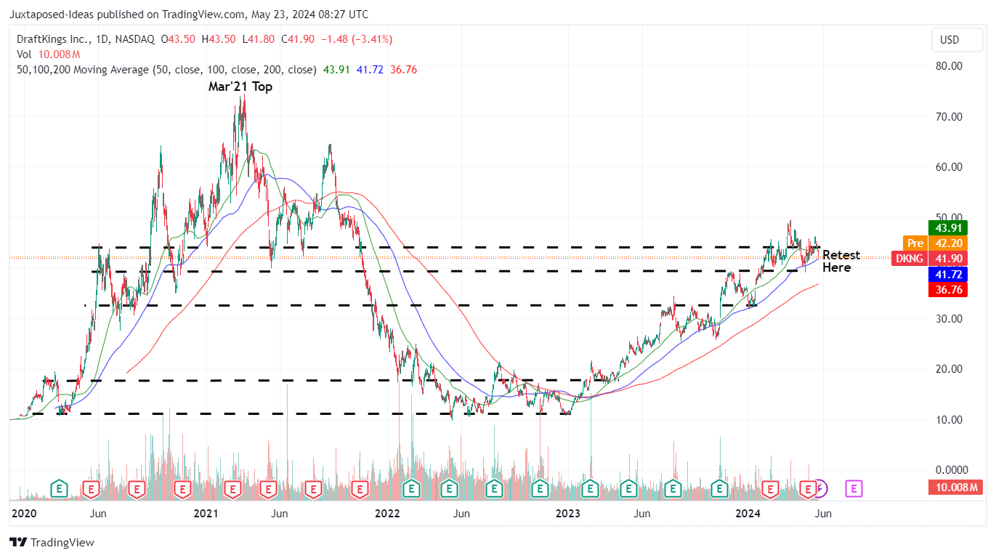Select the pink upcoming earnings marker

854,488
